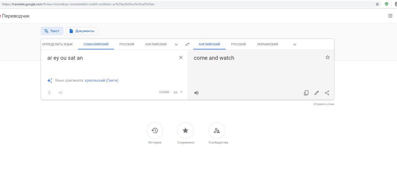This screenshot has width=397, height=180.
Task: Click the translated text 'come and watch'
Action: click(214, 58)
